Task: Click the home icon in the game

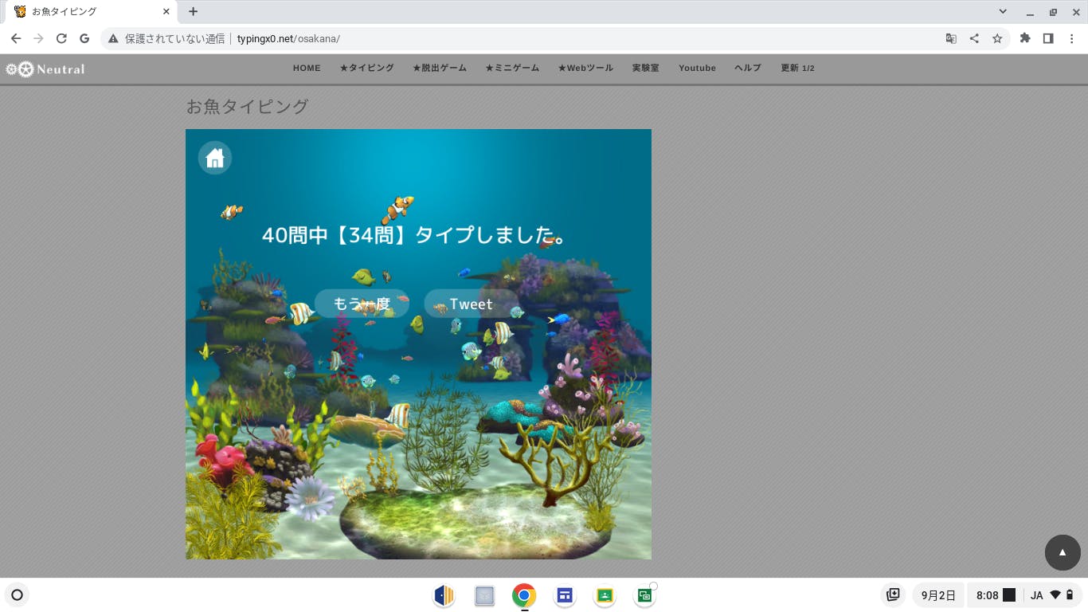Action: [215, 158]
